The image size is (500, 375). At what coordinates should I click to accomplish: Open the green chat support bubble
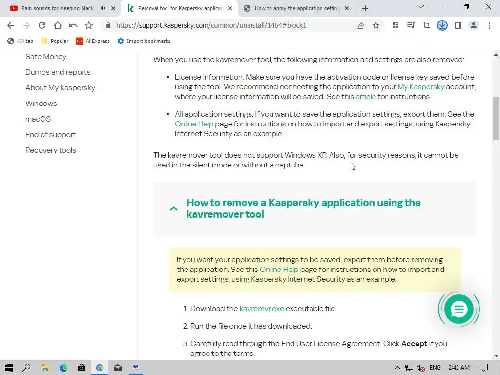[459, 309]
